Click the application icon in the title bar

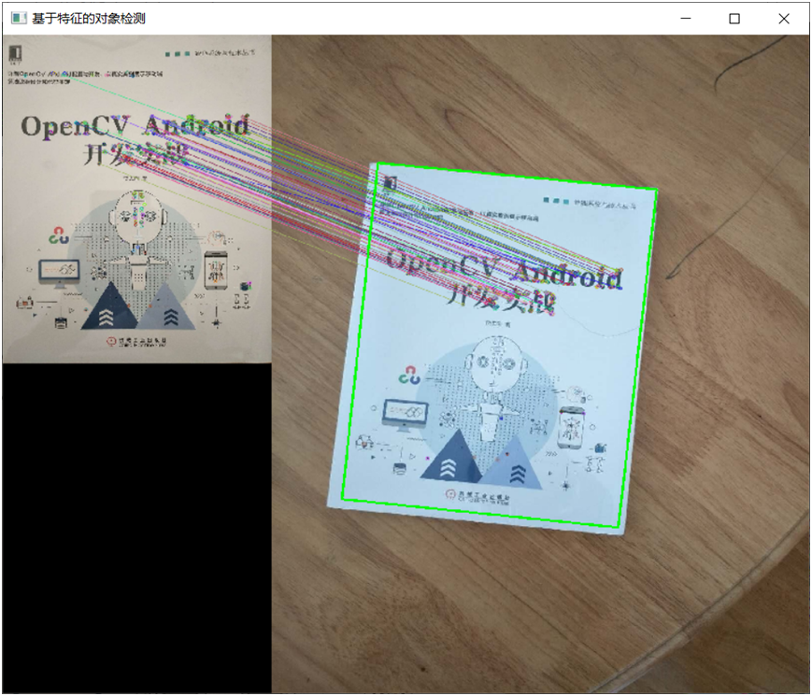(x=18, y=19)
